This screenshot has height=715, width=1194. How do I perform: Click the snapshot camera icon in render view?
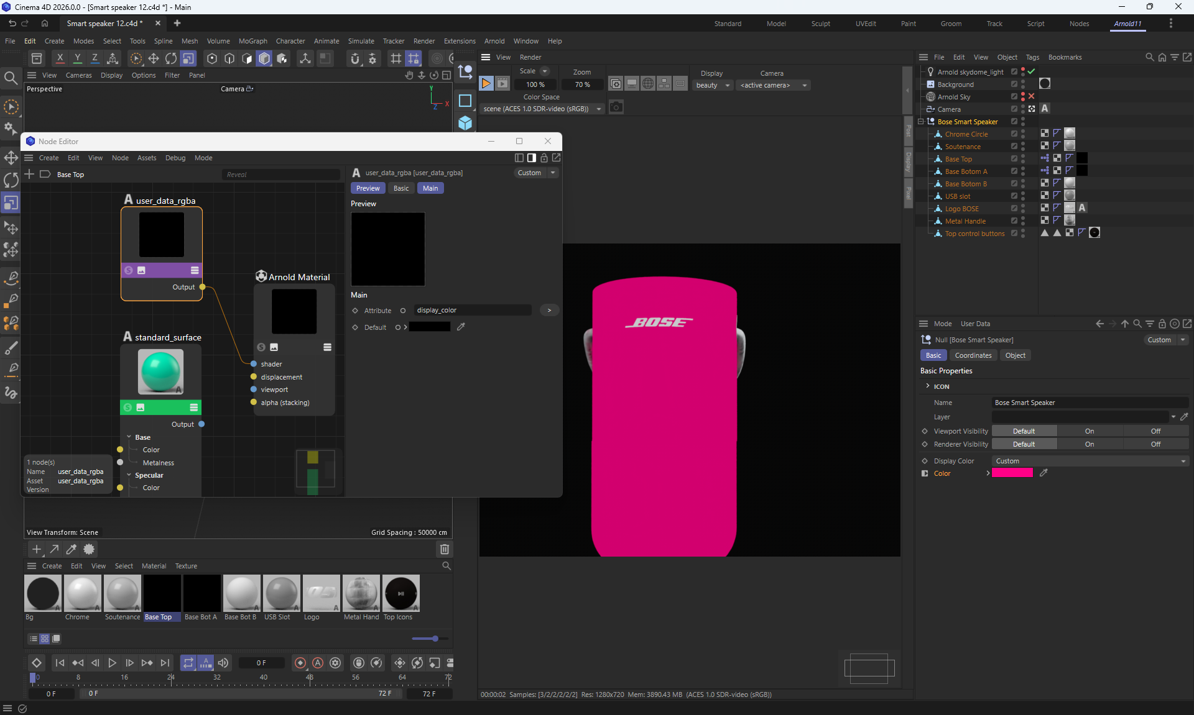click(616, 107)
